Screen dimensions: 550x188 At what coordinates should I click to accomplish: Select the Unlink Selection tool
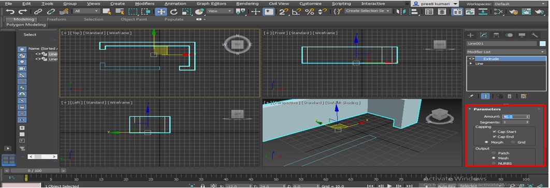pyautogui.click(x=51, y=11)
